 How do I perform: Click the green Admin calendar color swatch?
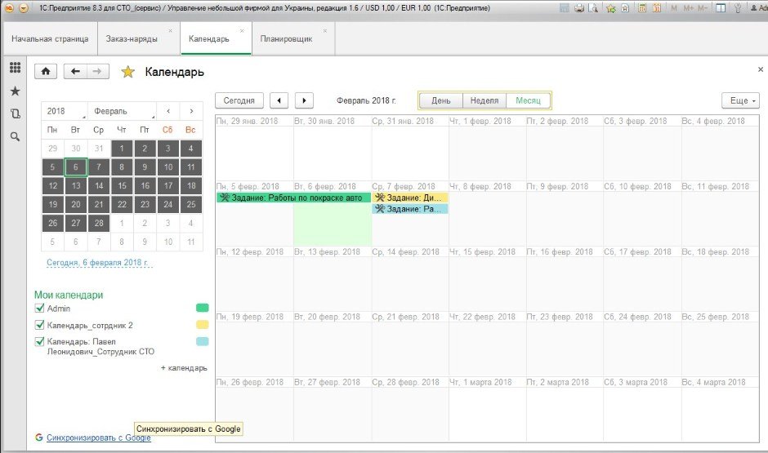(202, 309)
